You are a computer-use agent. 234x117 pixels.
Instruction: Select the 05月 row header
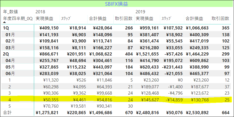click(10, 67)
